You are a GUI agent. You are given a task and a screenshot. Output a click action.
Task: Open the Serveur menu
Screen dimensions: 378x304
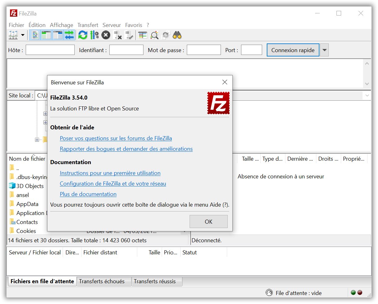(x=112, y=25)
